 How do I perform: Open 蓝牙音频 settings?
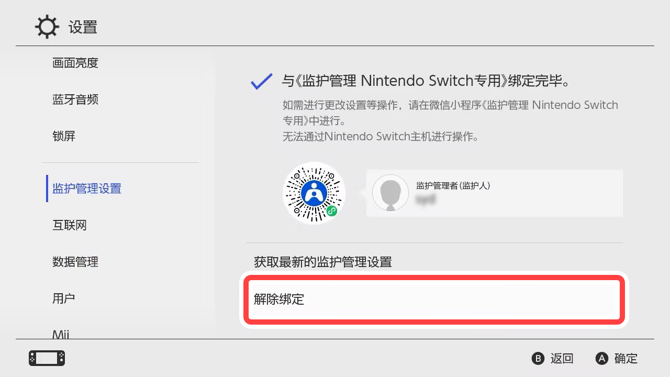pos(75,99)
